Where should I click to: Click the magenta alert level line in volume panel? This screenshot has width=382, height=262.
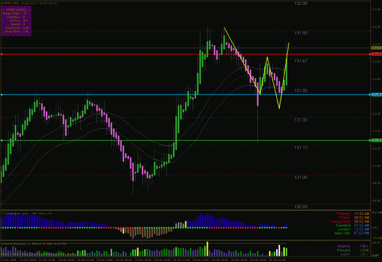pyautogui.click(x=144, y=243)
